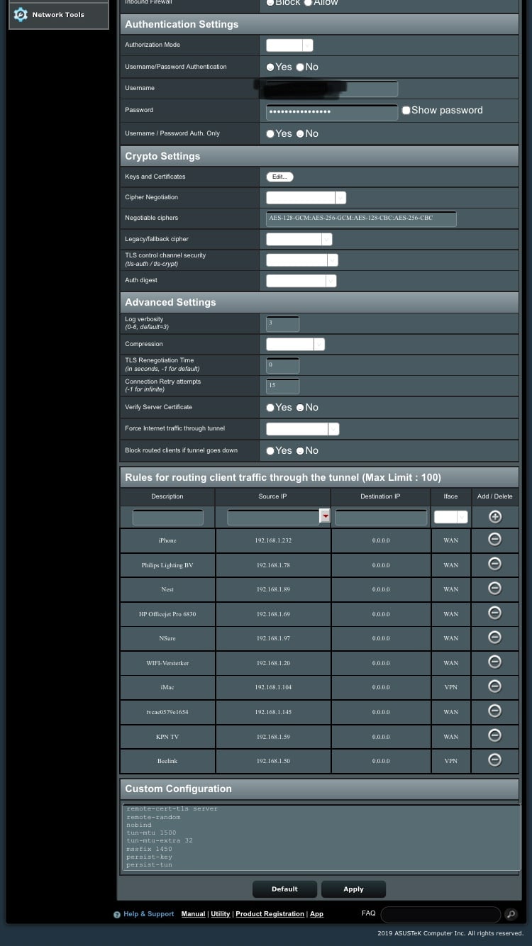Open the Authorization Mode dropdown
The width and height of the screenshot is (532, 946).
click(289, 45)
